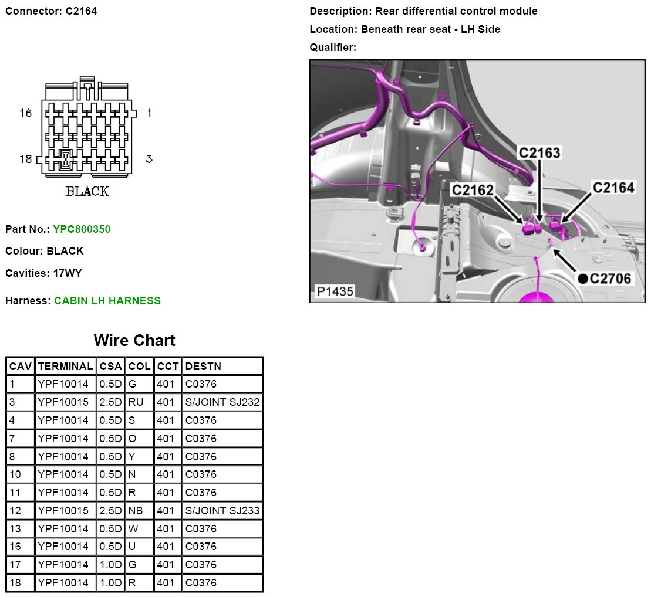Open the CABIN LH HARNESS link
This screenshot has width=651, height=597.
point(107,301)
